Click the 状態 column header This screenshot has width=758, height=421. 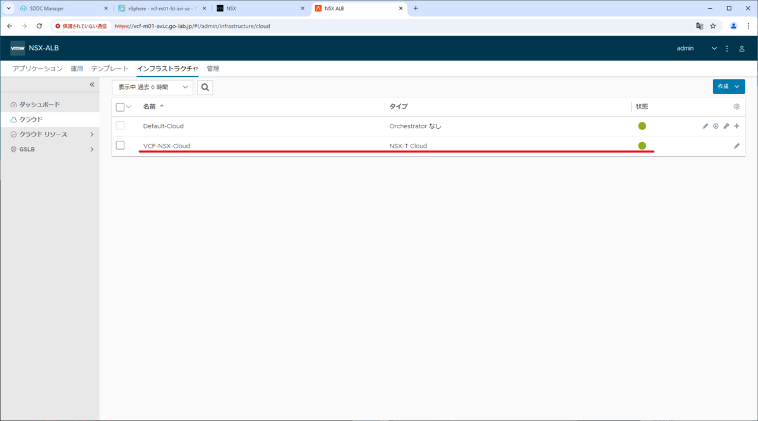642,107
